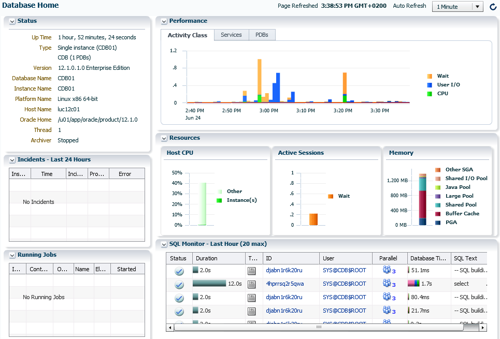Click SQL Monitor scrollbar right arrow
The image size is (500, 339).
(x=483, y=327)
